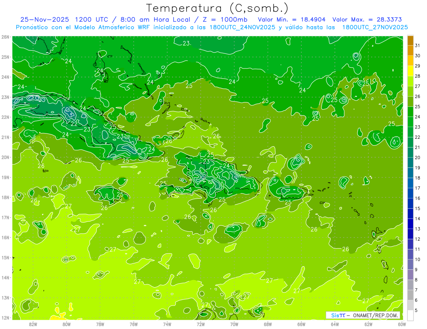Click the "72W" longitude label
The width and height of the screenshot is (427, 329).
click(201, 324)
